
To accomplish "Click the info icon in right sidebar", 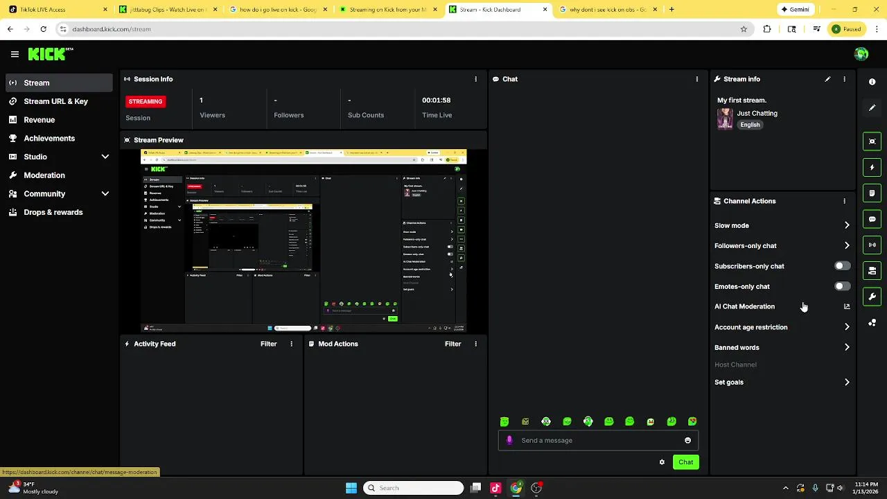I will click(872, 82).
